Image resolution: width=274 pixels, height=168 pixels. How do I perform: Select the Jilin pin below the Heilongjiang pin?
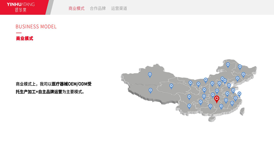243,74
